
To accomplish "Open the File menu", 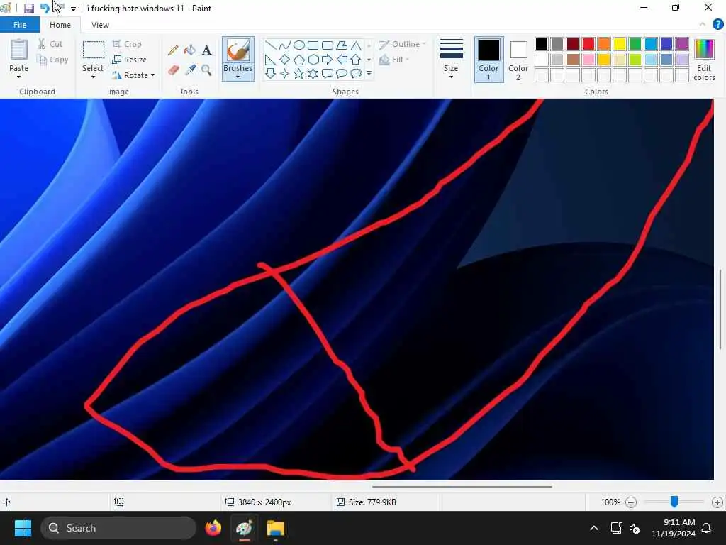I will (x=19, y=25).
